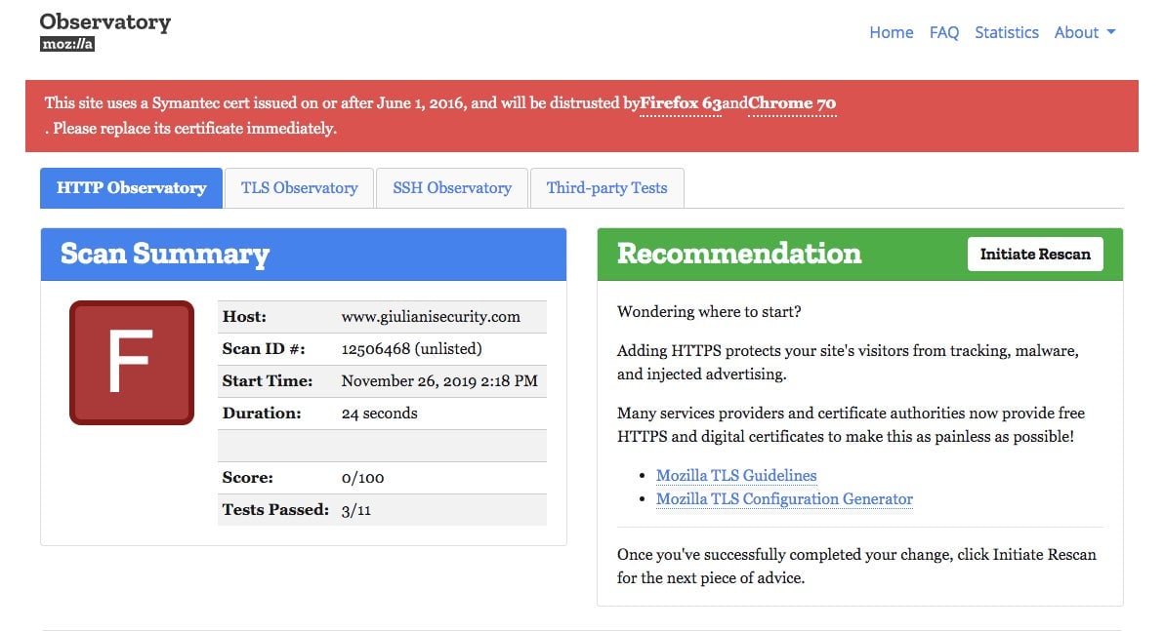Click the red F grade badge
This screenshot has height=631, width=1165.
132,363
